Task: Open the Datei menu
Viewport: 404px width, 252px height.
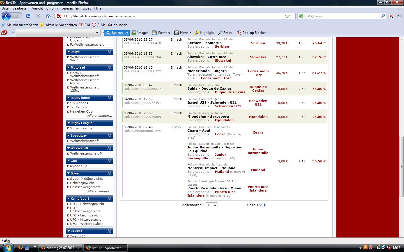Action: click(x=5, y=8)
